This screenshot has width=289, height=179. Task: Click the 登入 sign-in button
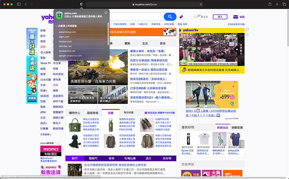pos(220,17)
